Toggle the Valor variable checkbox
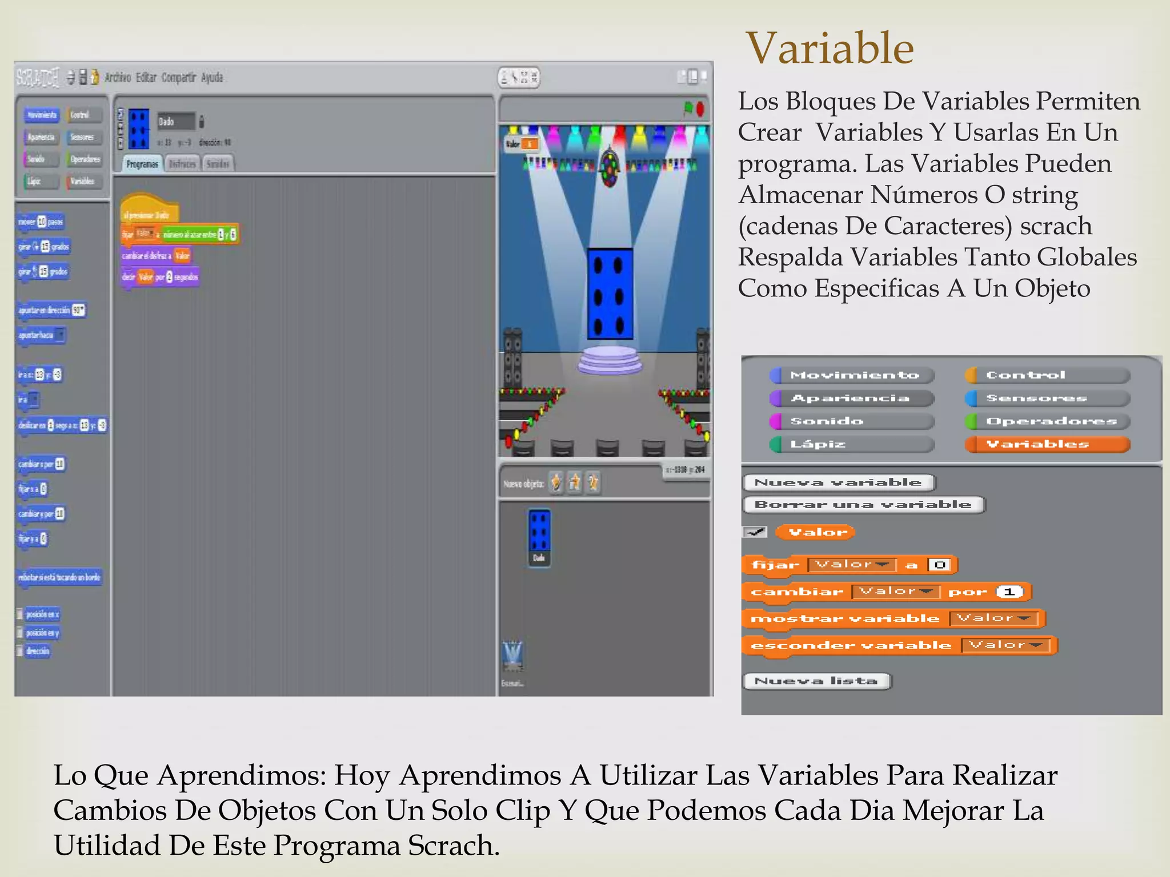The width and height of the screenshot is (1170, 877). [x=755, y=532]
